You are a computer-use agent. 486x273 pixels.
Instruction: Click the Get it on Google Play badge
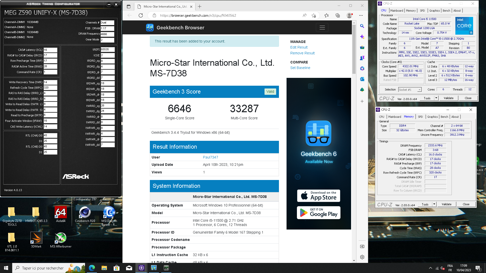[319, 213]
